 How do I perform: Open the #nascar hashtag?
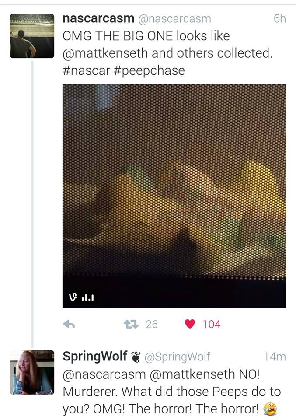point(87,70)
